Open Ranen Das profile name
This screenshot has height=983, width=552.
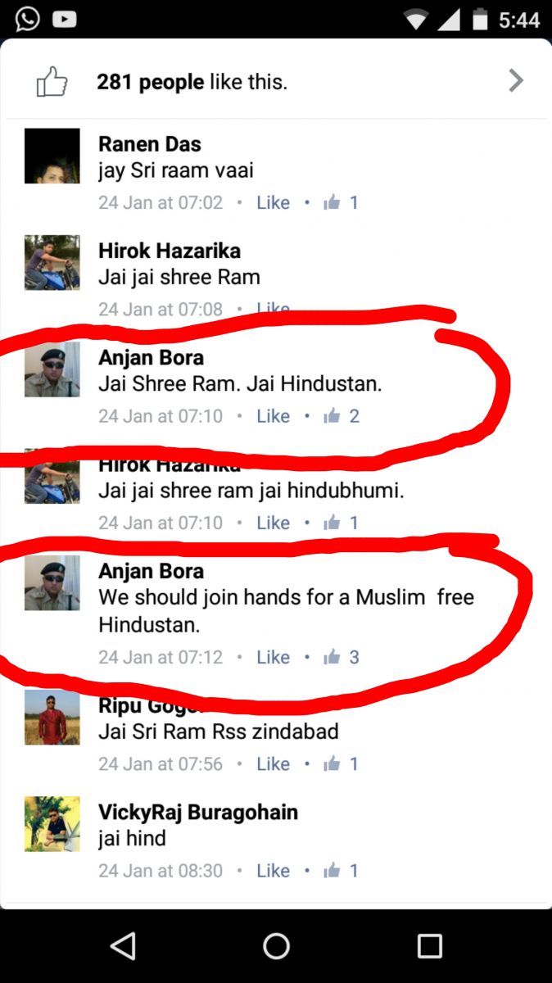[x=150, y=144]
